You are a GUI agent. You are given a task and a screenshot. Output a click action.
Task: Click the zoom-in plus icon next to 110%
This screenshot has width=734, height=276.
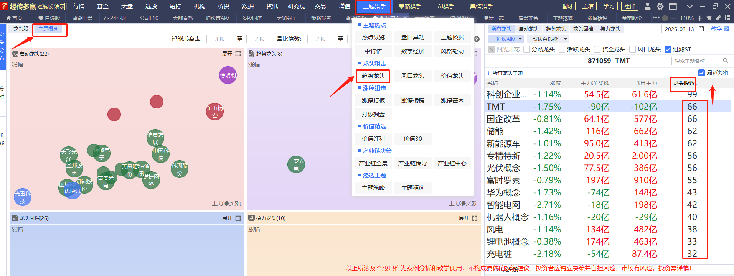click(700, 18)
